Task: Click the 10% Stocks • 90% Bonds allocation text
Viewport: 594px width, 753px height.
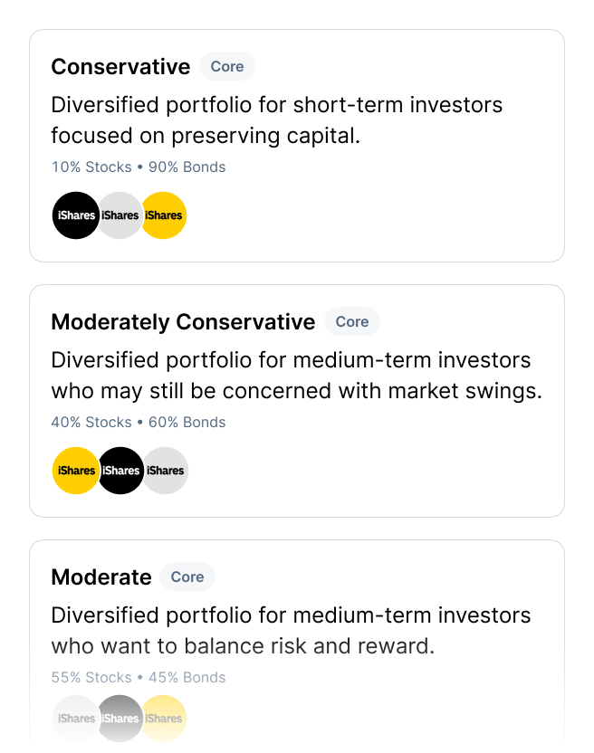Action: pyautogui.click(x=139, y=167)
